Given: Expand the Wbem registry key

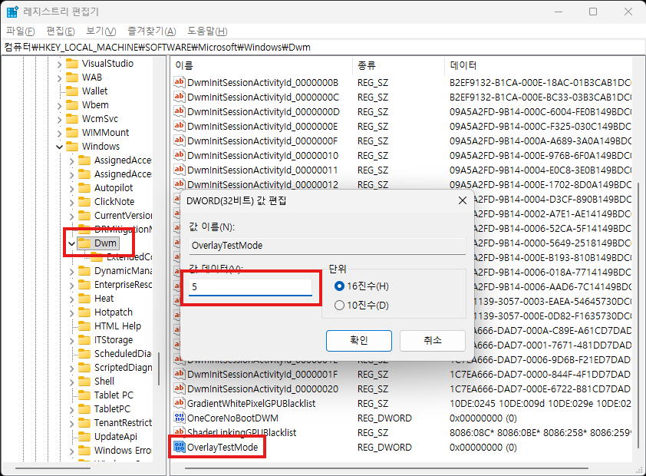Looking at the screenshot, I should [x=59, y=105].
